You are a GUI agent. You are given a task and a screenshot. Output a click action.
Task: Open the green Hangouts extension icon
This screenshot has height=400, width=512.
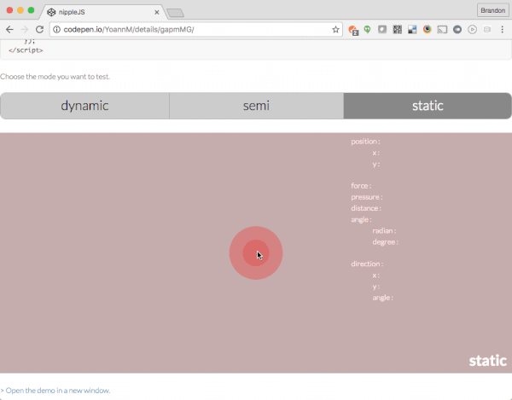pos(367,30)
